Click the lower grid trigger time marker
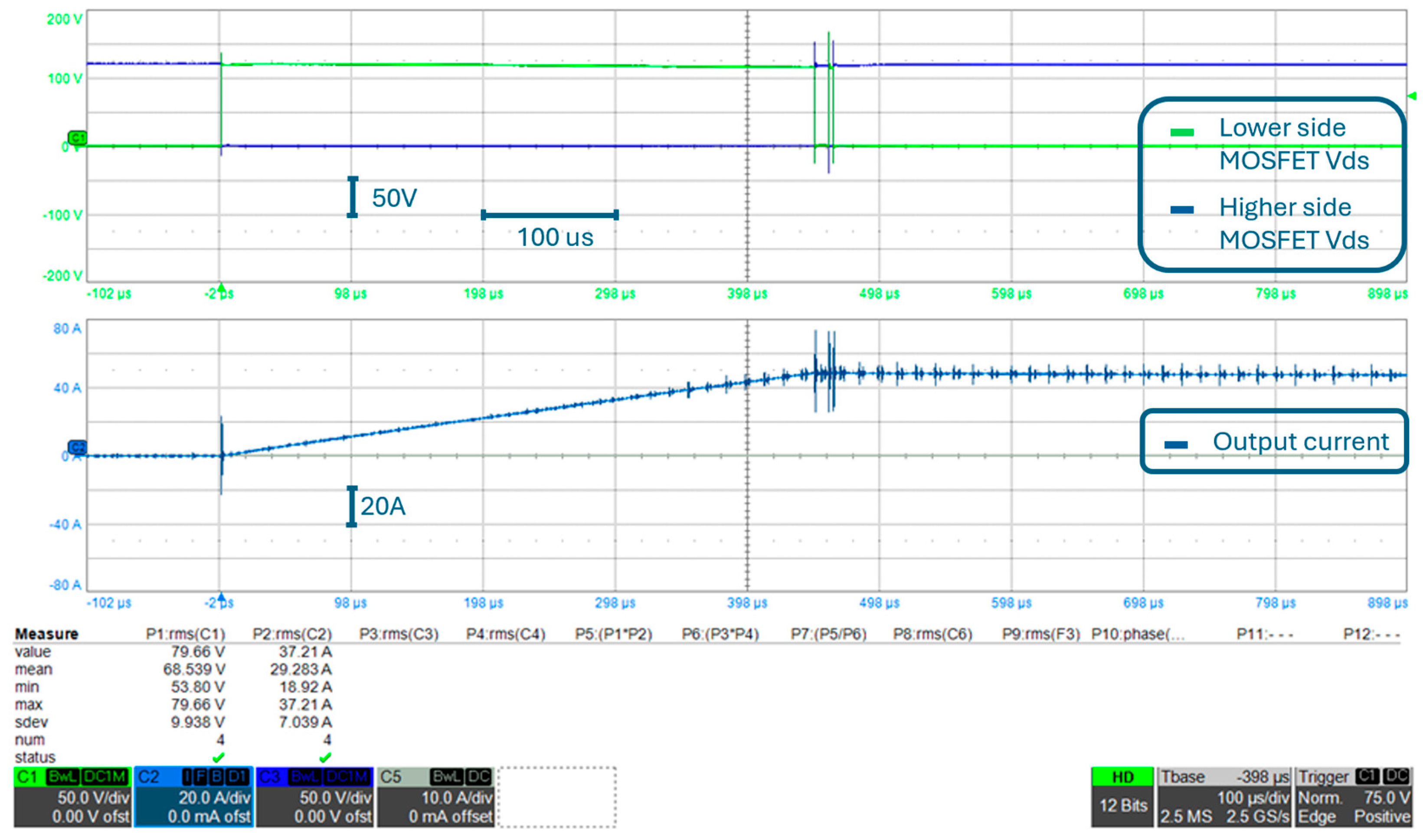1426x837 pixels. [221, 597]
